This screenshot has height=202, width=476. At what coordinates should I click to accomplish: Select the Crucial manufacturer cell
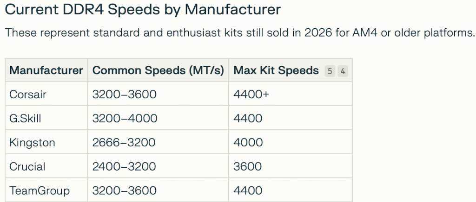click(x=27, y=166)
